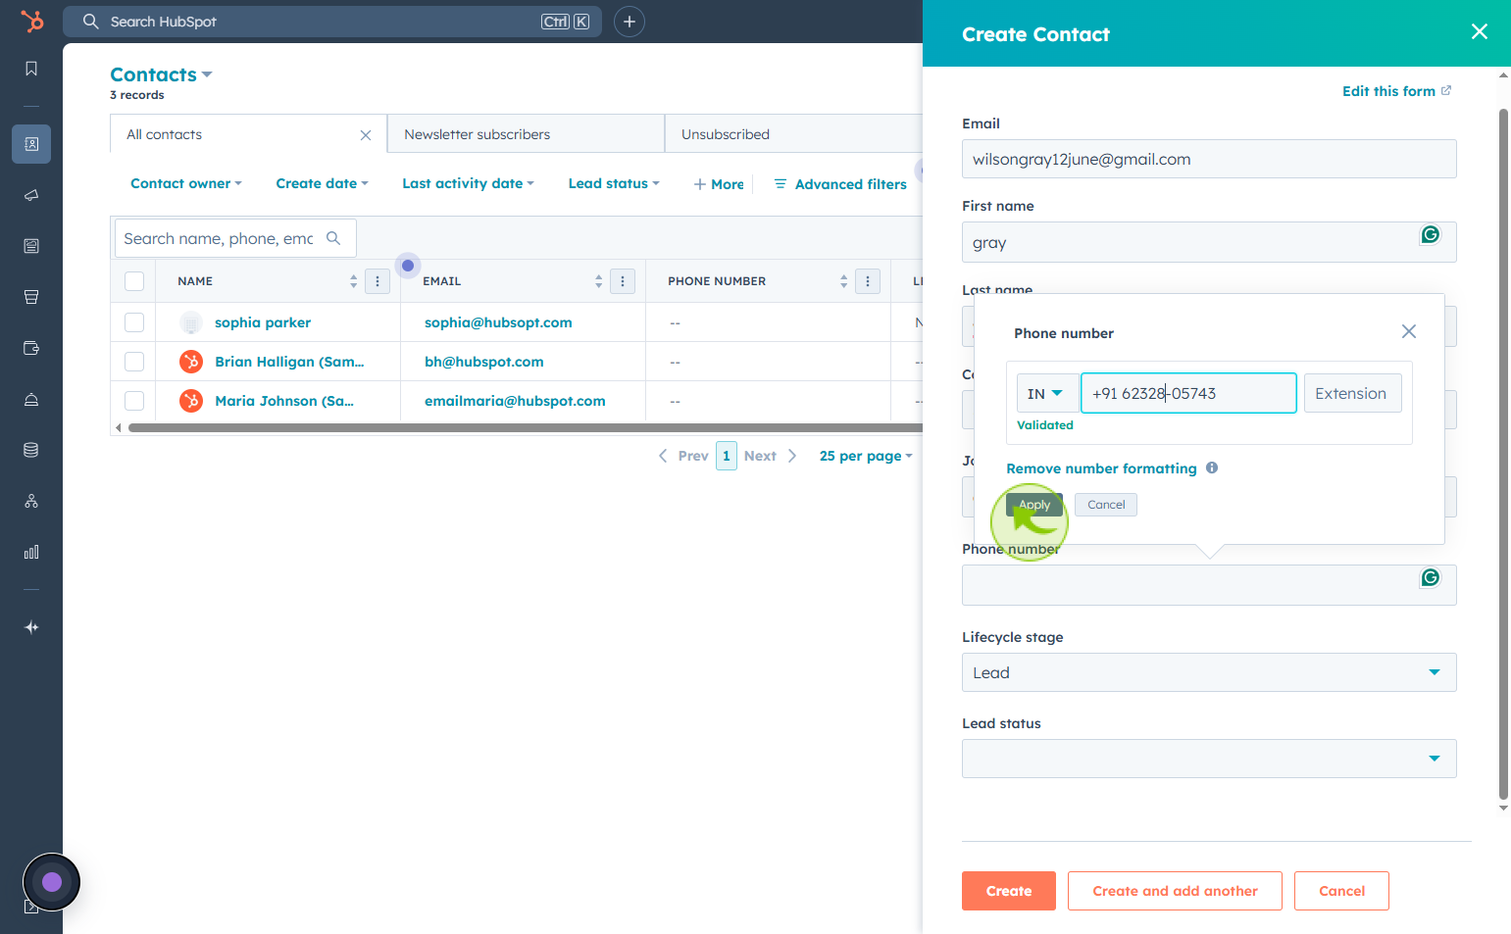The height and width of the screenshot is (934, 1511).
Task: Click the bh@hubspot.com email link
Action: tap(484, 362)
